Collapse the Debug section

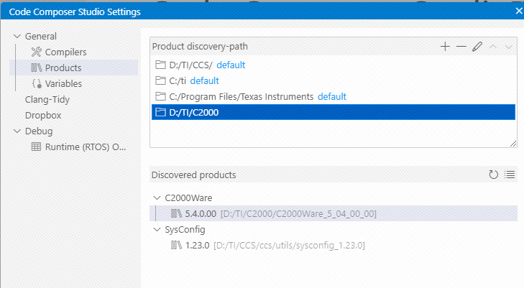(x=17, y=131)
